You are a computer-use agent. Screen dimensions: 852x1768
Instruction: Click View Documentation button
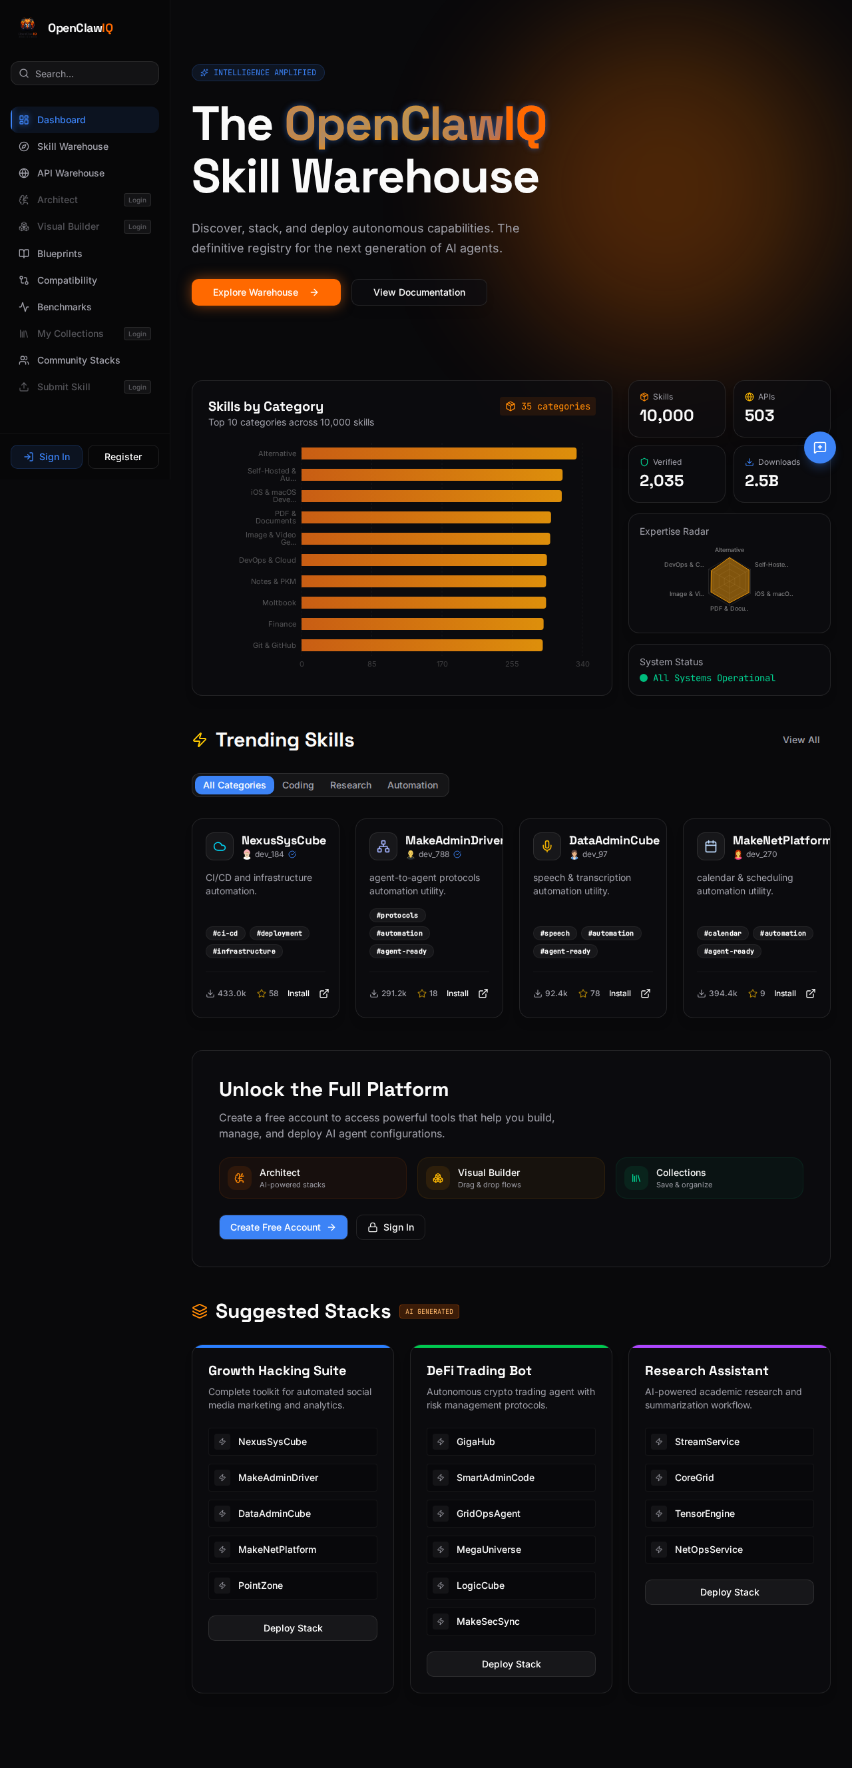point(419,292)
